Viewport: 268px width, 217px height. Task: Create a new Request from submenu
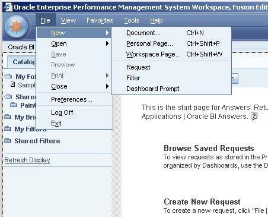(x=171, y=67)
